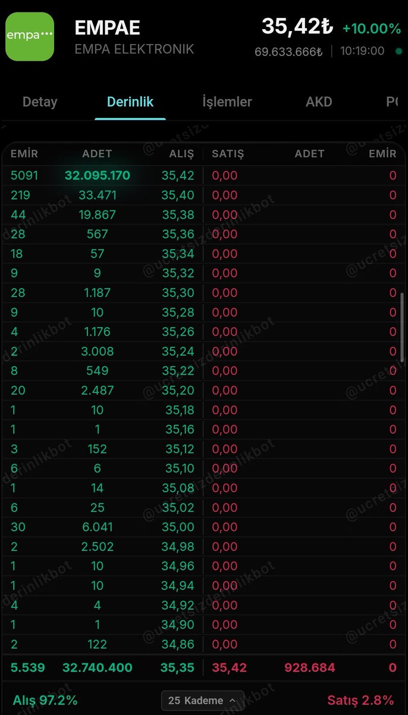Select the 32.095.170 quantity cell
Viewport: 408px width, 715px height.
pos(98,176)
